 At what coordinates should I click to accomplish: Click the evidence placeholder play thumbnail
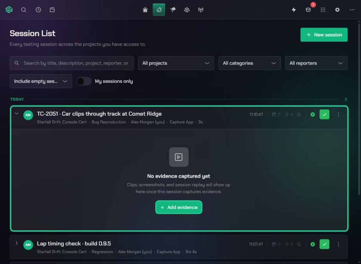[179, 157]
